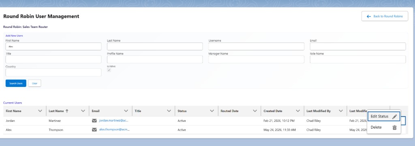The width and height of the screenshot is (415, 146).
Task: Click the envelope icon beside alex.thompson email
Action: coord(94,130)
